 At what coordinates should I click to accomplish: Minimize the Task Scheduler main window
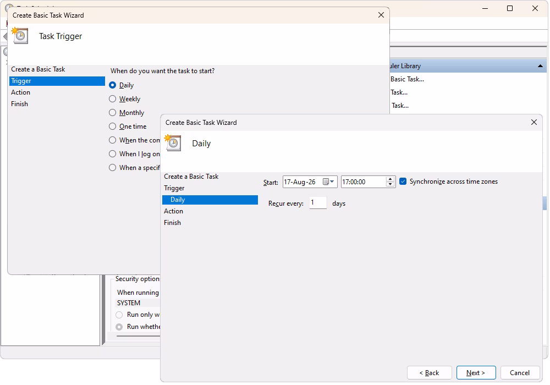coord(485,8)
